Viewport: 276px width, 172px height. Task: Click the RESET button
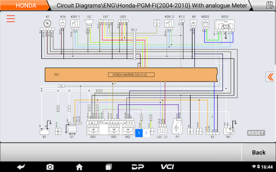(x=256, y=133)
